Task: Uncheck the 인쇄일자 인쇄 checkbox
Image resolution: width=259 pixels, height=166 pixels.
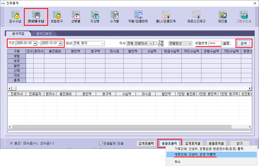Action: tap(101, 144)
